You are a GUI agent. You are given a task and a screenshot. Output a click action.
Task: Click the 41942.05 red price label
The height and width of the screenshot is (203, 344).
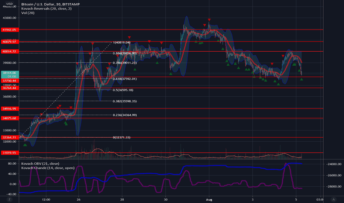point(10,30)
